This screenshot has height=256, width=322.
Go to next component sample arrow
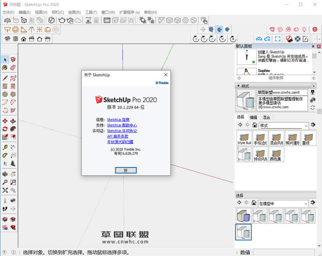point(313,78)
